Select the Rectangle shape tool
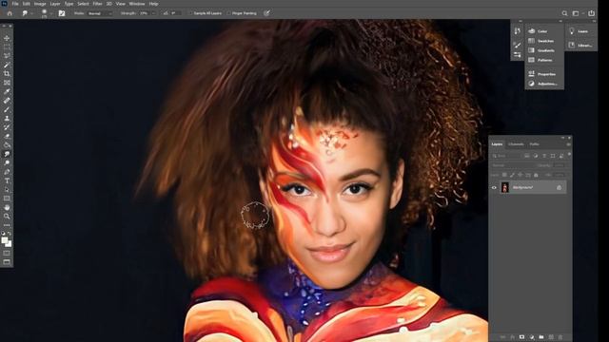 coord(7,199)
